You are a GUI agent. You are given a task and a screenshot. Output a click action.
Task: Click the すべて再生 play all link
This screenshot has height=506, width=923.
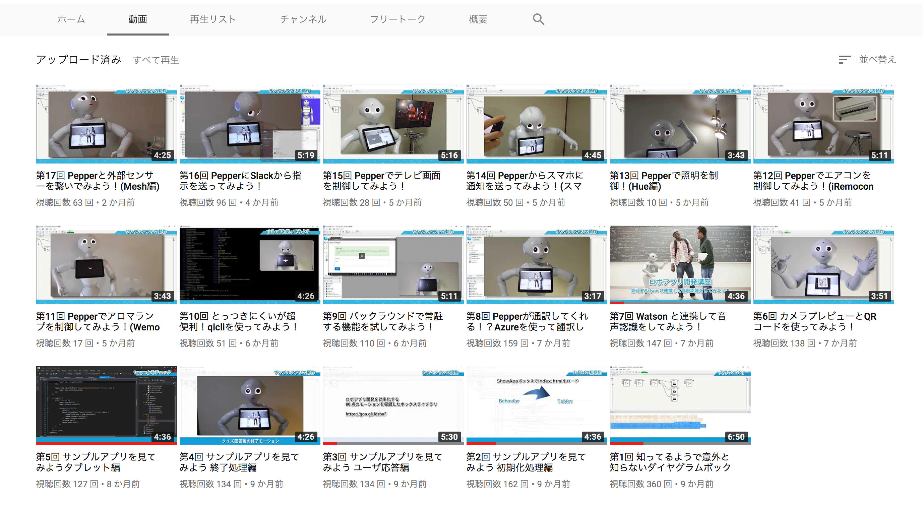coord(156,60)
